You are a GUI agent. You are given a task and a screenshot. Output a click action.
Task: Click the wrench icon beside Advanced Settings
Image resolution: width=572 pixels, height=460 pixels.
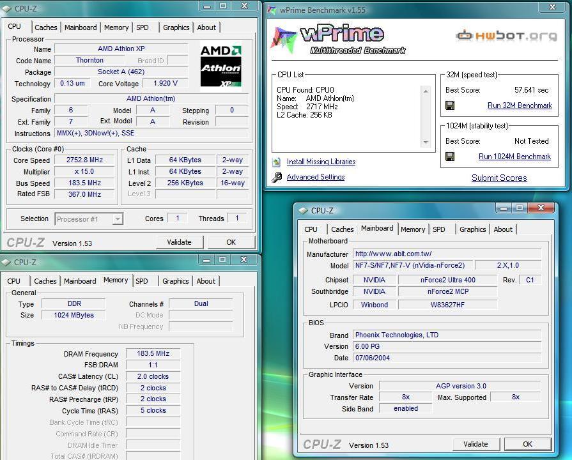pos(277,177)
